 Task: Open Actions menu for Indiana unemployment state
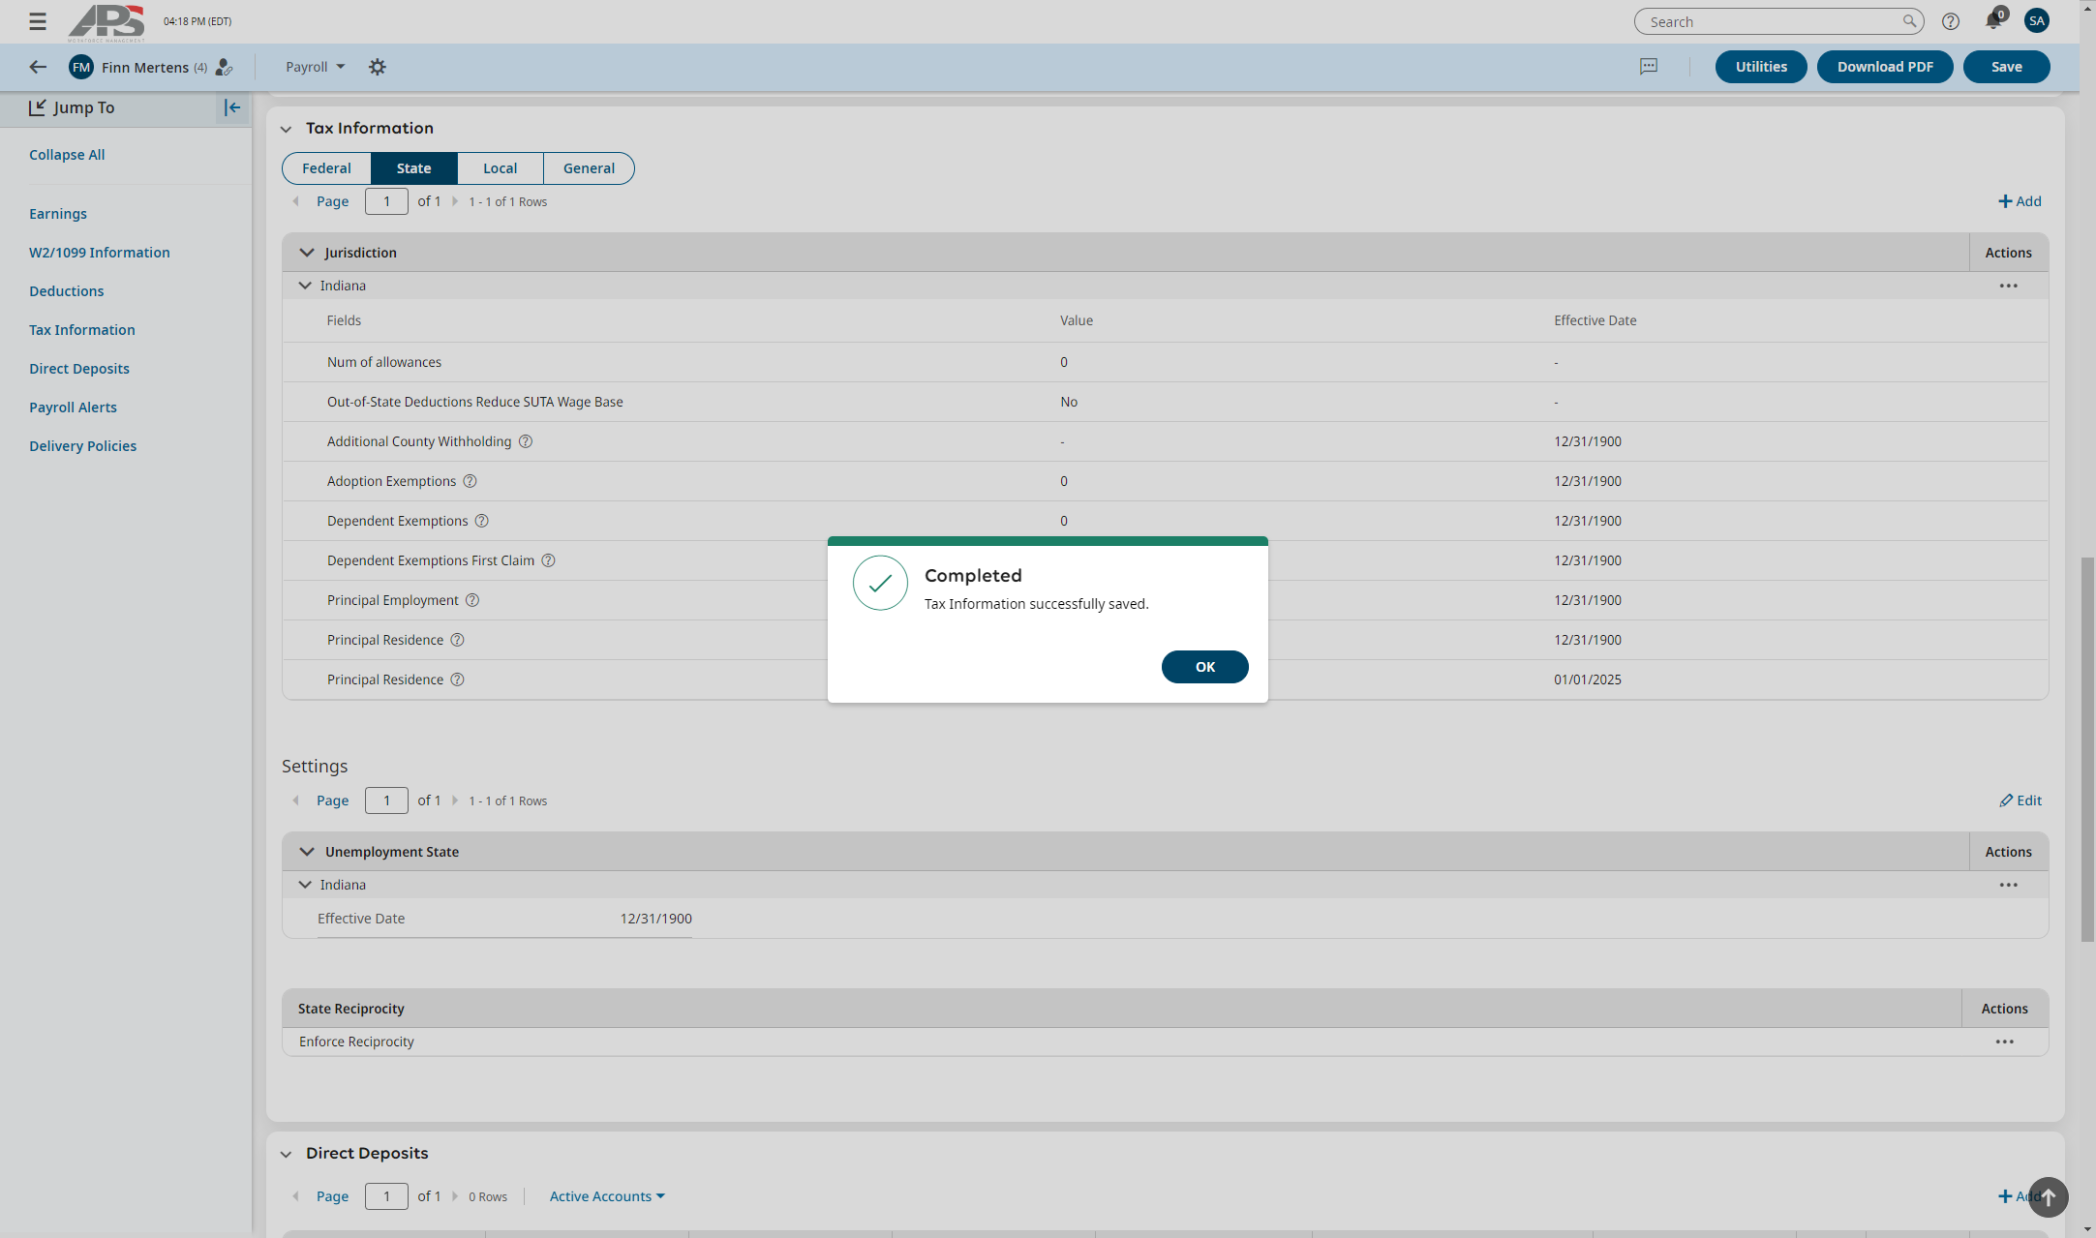tap(2009, 885)
